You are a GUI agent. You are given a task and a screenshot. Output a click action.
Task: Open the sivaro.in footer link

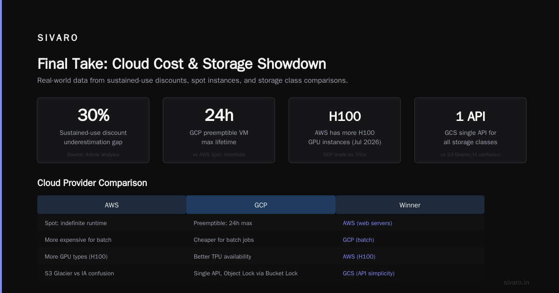click(517, 282)
